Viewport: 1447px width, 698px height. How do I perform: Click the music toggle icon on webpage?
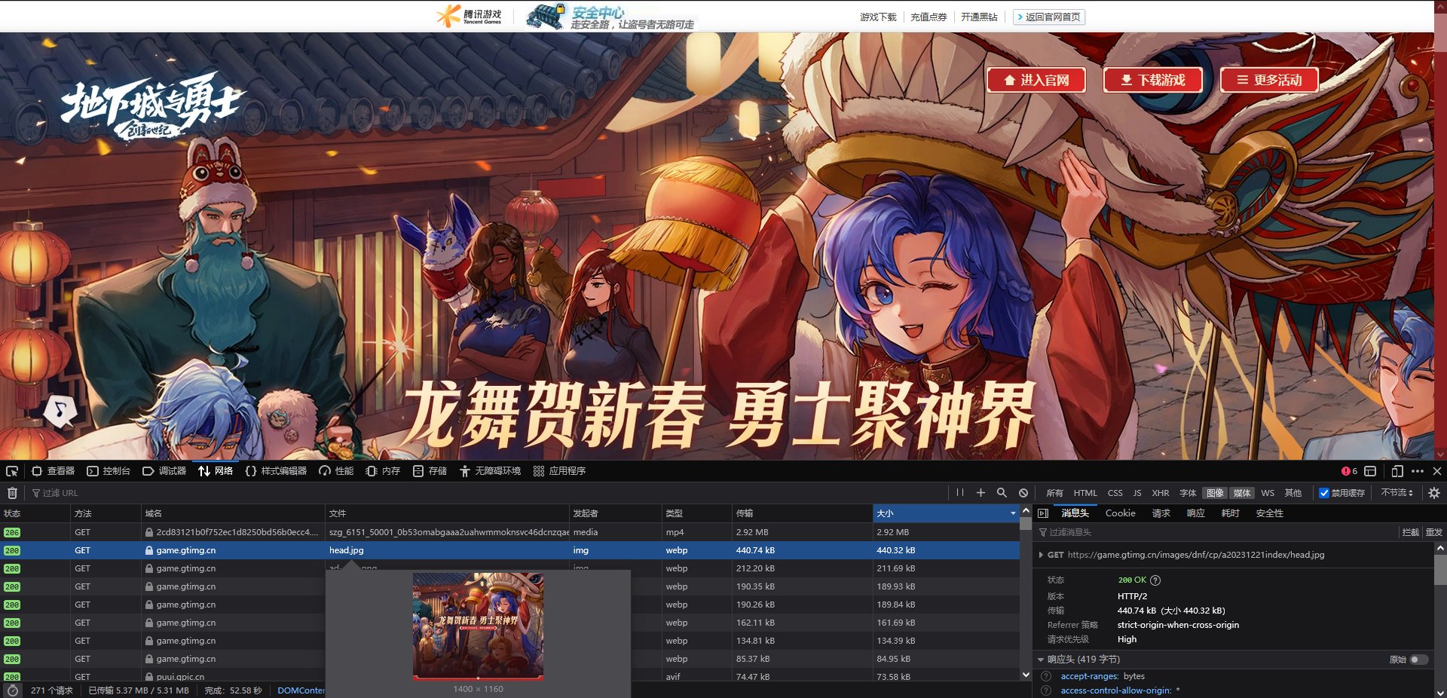60,411
